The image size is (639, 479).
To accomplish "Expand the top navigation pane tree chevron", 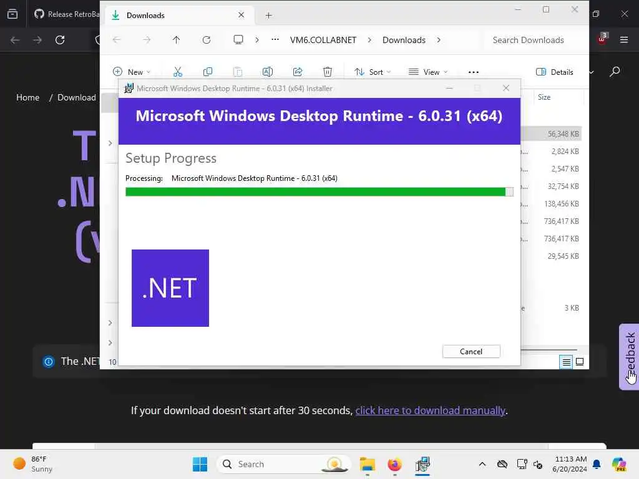I will (110, 143).
